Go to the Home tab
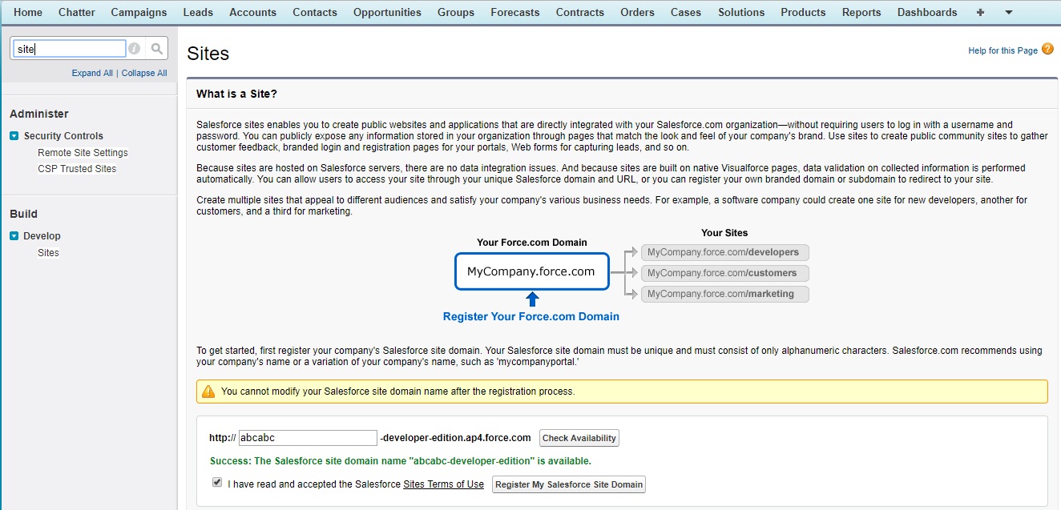This screenshot has height=510, width=1061. click(x=27, y=12)
